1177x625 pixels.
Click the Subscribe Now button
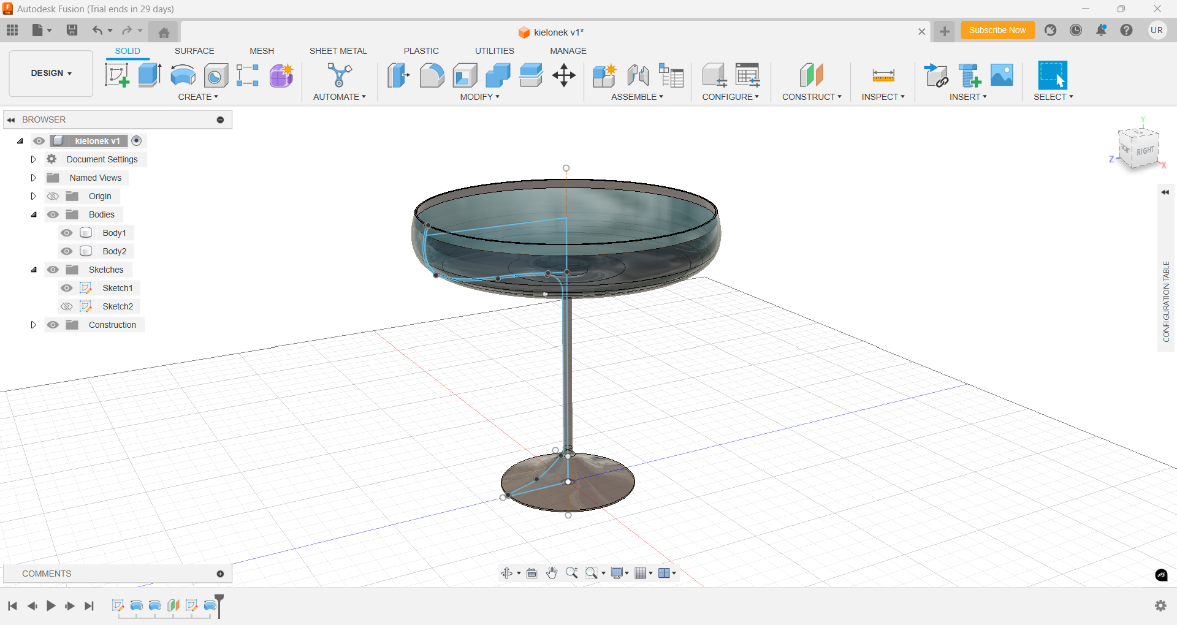point(997,30)
